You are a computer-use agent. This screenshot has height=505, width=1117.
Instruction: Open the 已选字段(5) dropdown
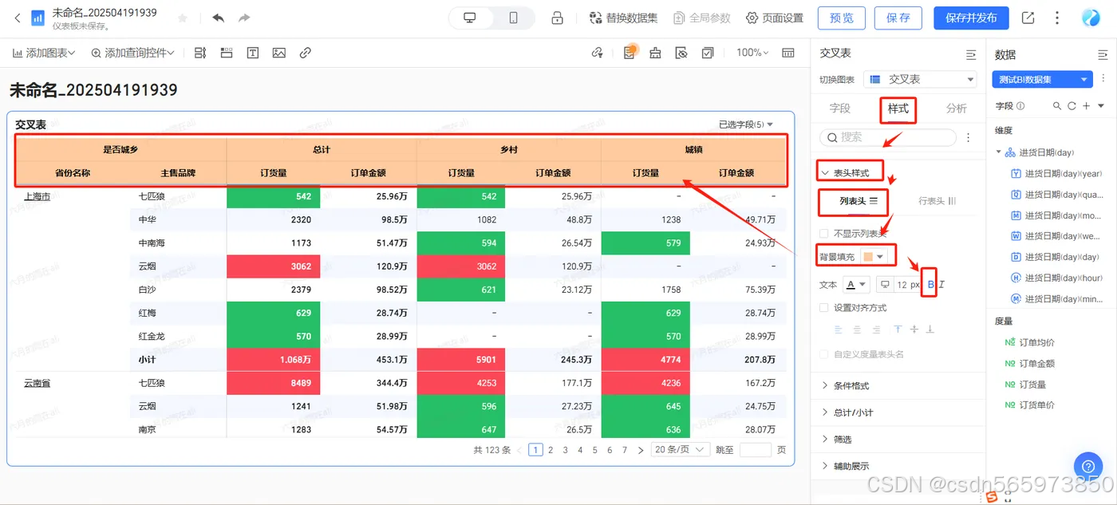[746, 124]
